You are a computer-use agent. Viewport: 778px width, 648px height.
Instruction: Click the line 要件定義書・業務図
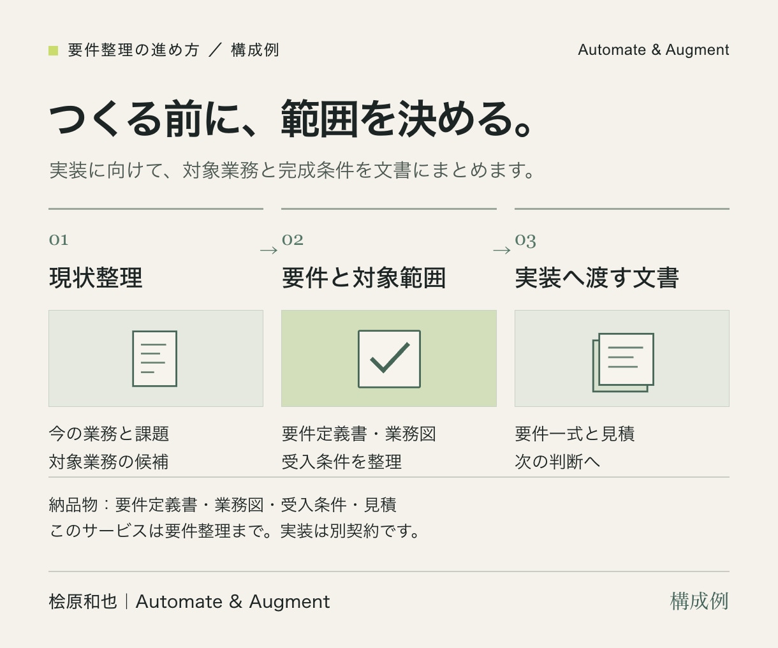(359, 434)
